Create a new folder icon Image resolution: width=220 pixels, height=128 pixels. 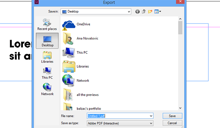coord(150,12)
